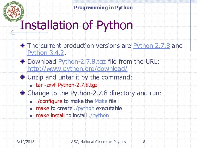Click the red 'make install' command
The image size is (197, 148).
(x=50, y=116)
